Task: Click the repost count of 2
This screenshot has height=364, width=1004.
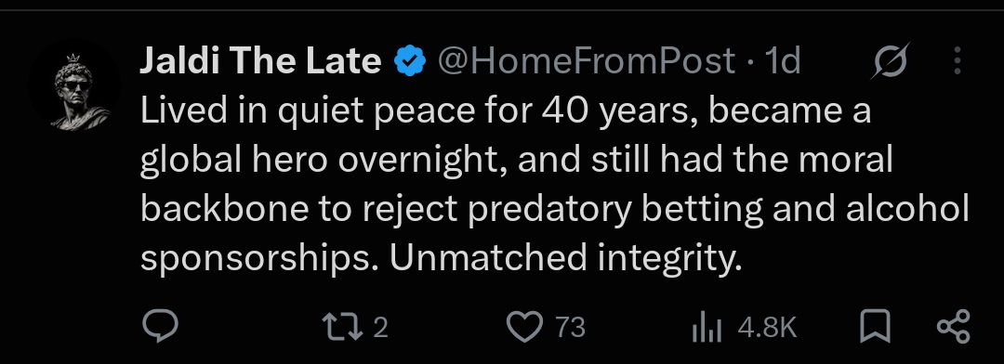Action: point(379,328)
